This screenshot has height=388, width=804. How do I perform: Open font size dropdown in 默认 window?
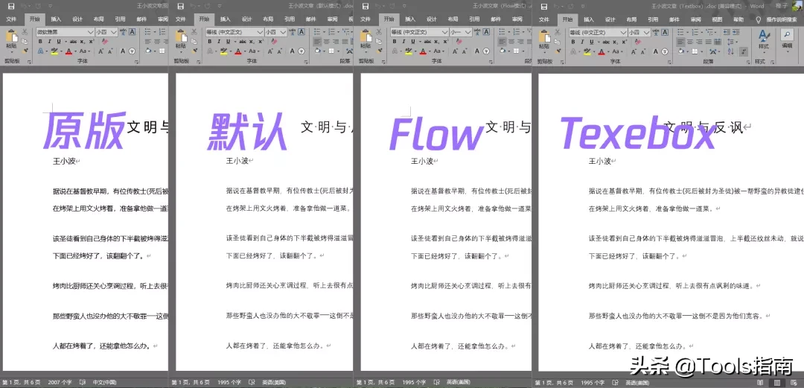coord(283,32)
